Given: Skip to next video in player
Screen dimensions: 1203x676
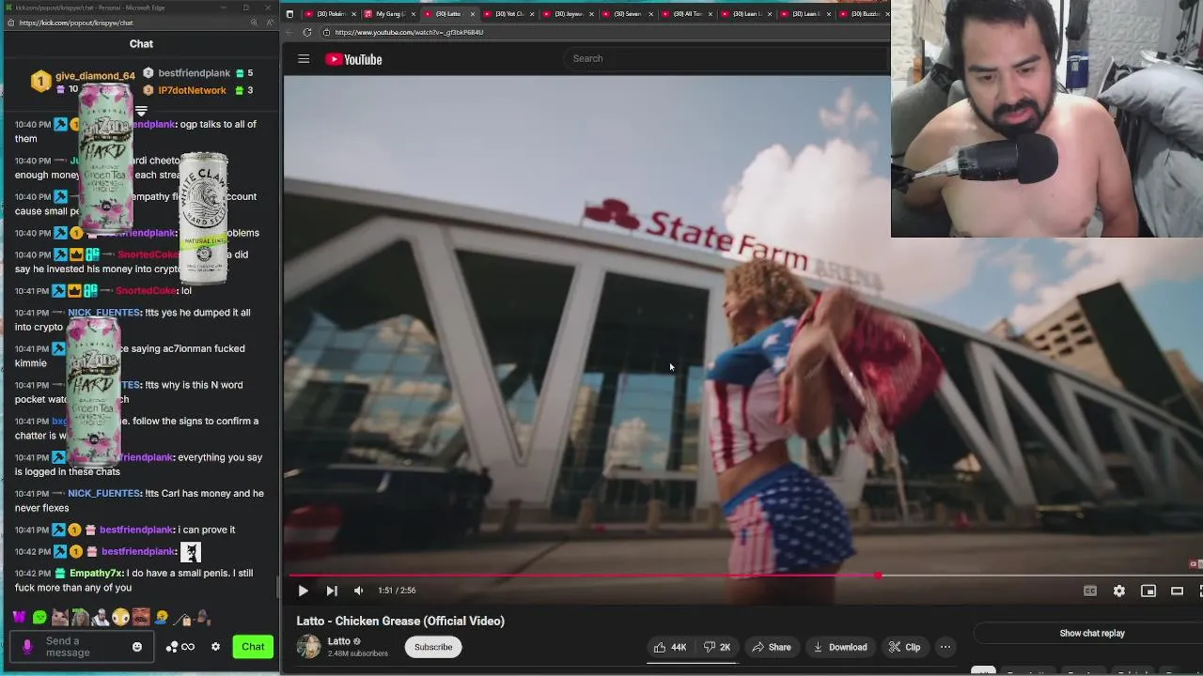Looking at the screenshot, I should [x=332, y=591].
